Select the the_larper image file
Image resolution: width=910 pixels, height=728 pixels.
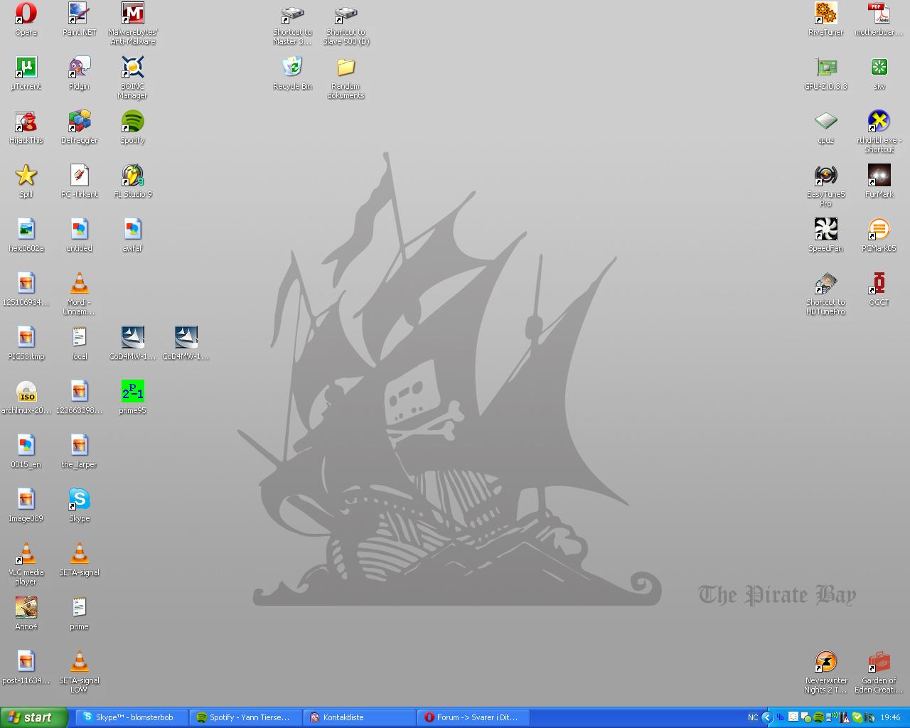[79, 451]
